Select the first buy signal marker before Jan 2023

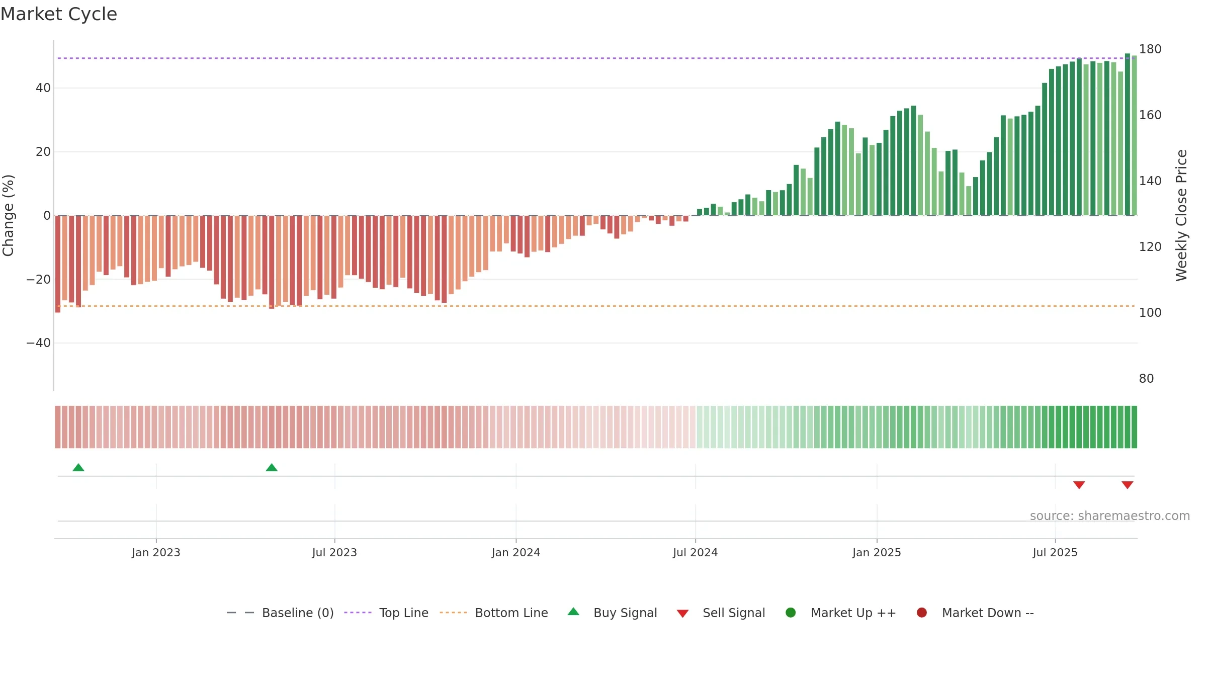tap(78, 468)
